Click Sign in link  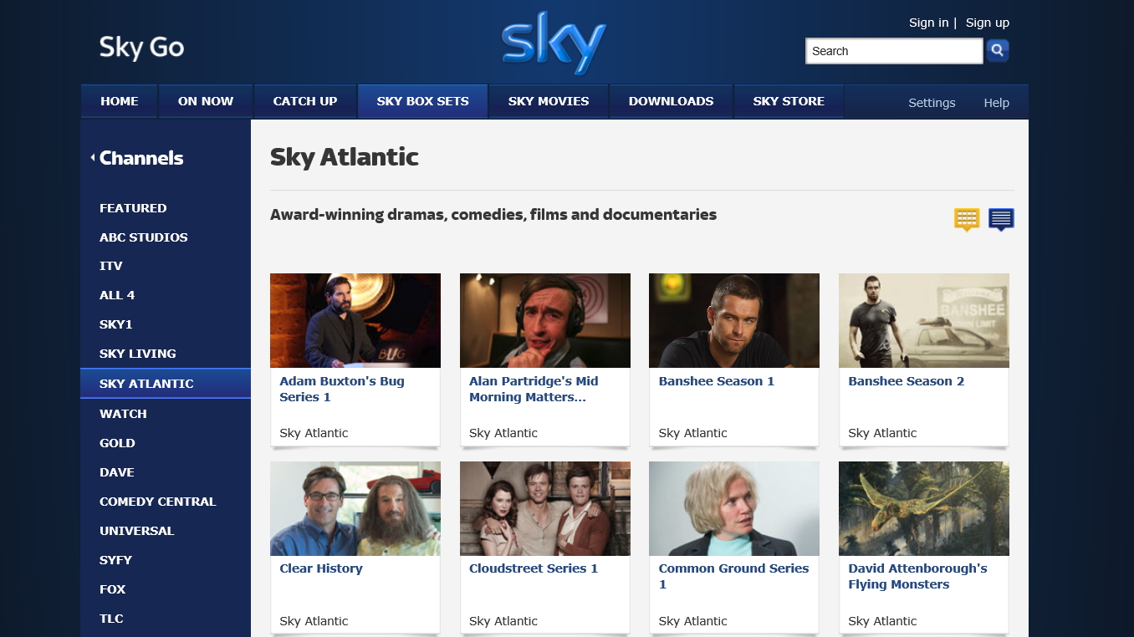click(928, 23)
